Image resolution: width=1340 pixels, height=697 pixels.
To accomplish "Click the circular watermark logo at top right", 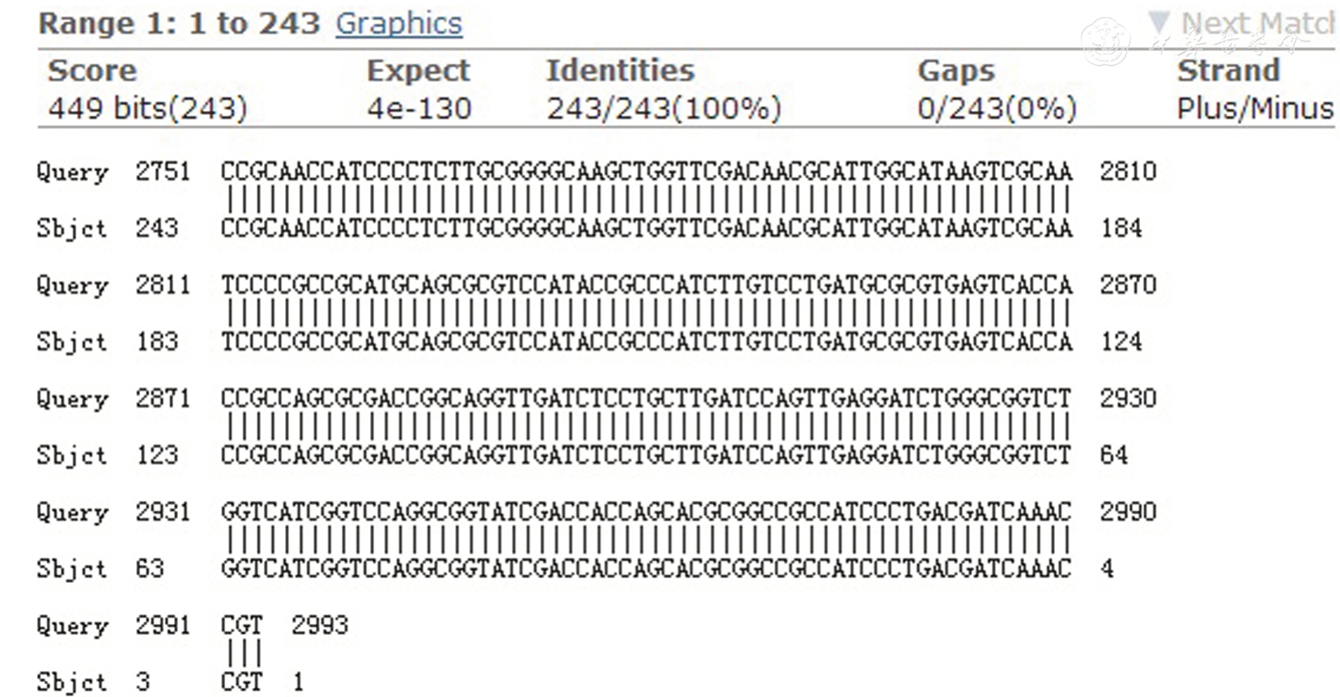I will [1104, 41].
